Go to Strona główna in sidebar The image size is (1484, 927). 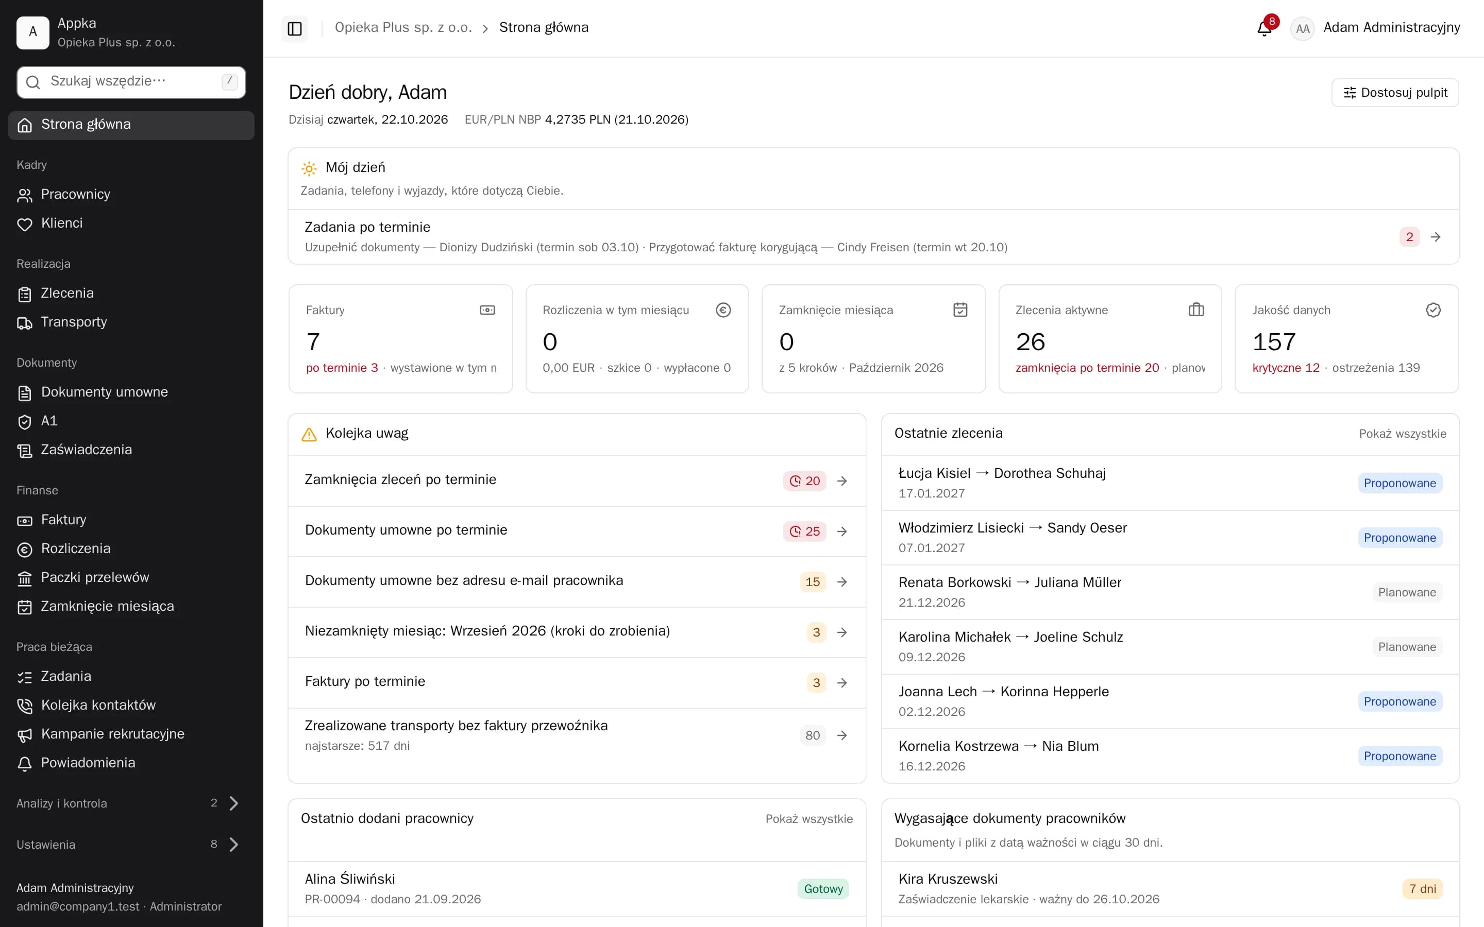click(131, 125)
